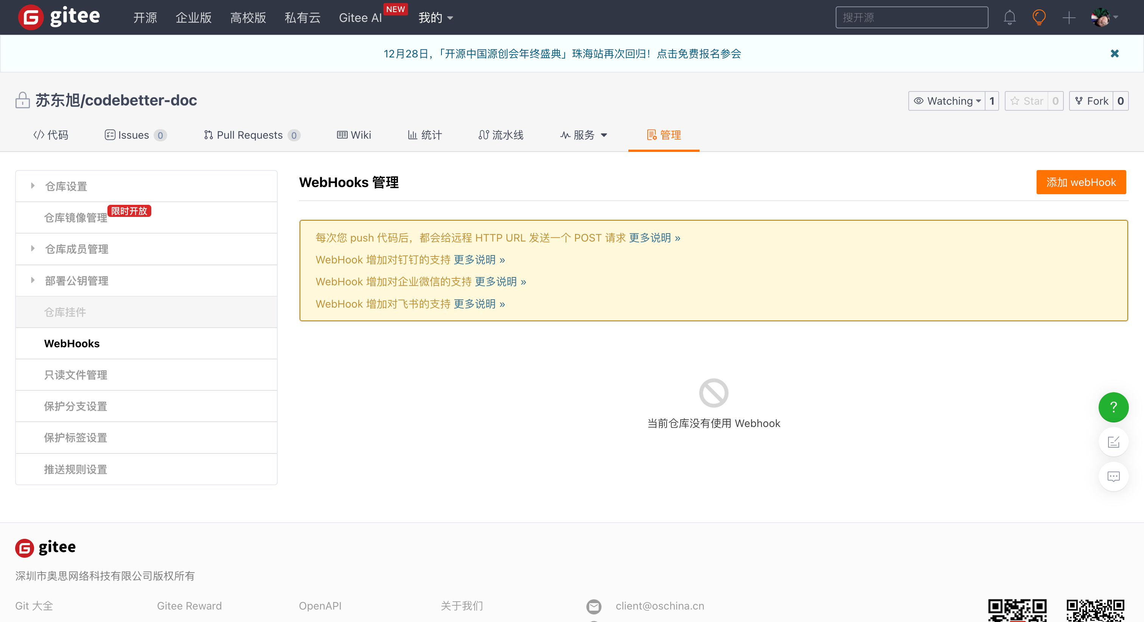Open the 关于我们 footer link
The image size is (1144, 622).
462,606
